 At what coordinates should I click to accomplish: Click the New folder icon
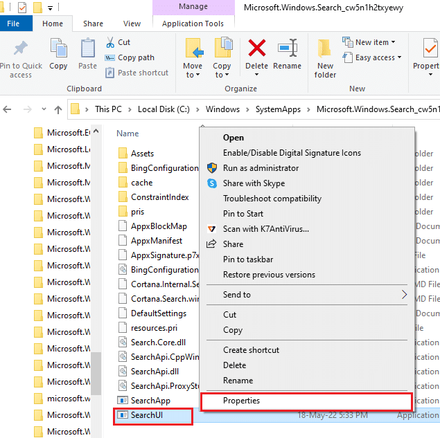(x=324, y=49)
